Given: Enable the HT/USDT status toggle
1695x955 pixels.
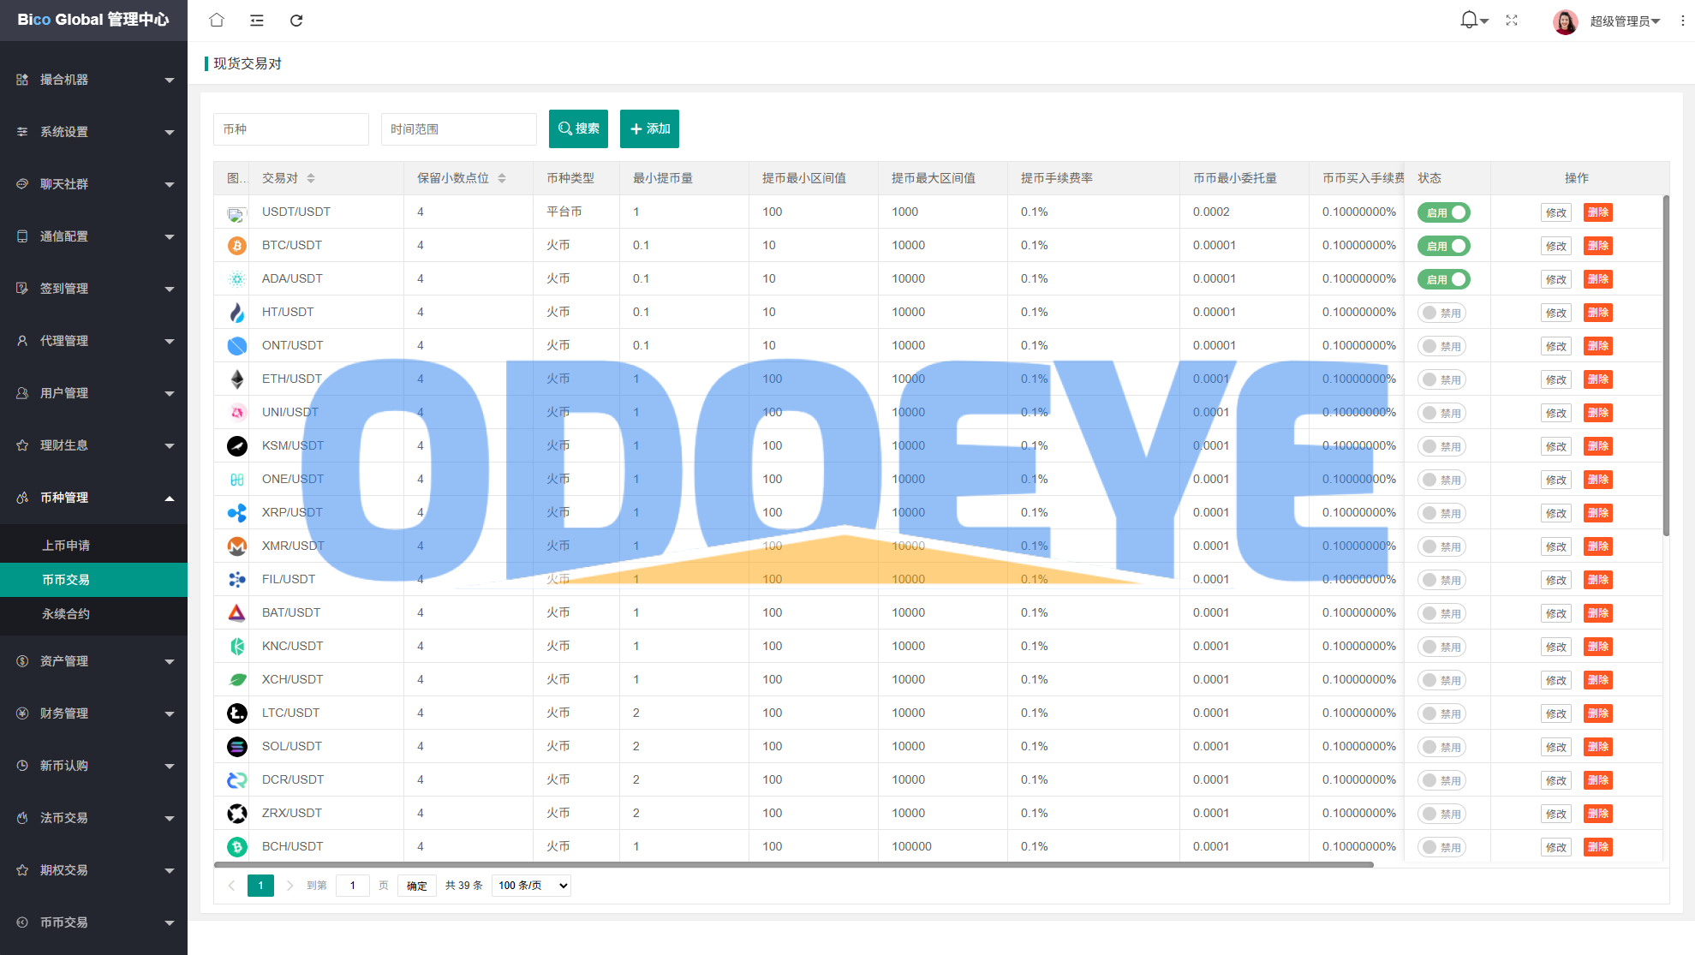Looking at the screenshot, I should [x=1441, y=313].
